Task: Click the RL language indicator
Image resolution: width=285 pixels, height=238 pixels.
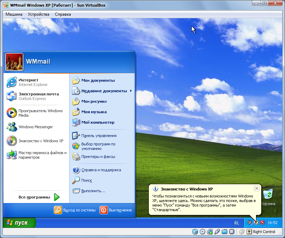Action: (x=236, y=223)
